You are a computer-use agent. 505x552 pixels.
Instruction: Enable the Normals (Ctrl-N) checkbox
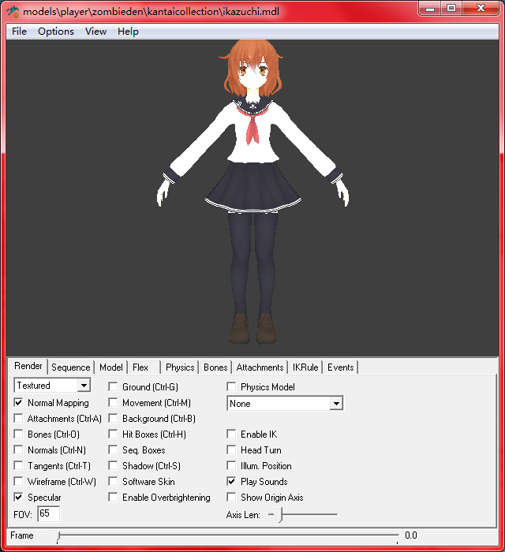click(18, 449)
